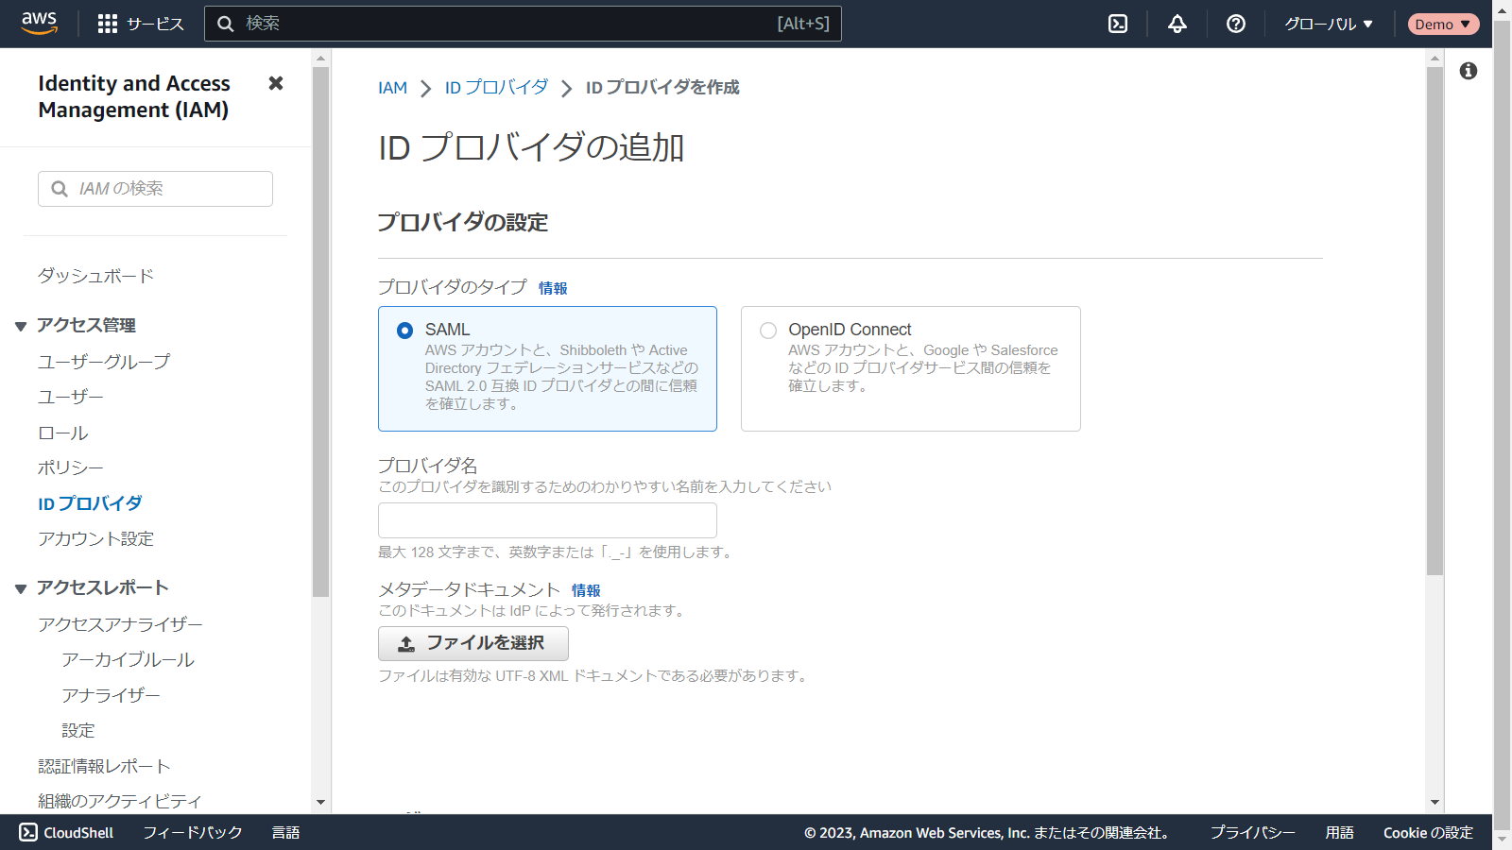The width and height of the screenshot is (1512, 850).
Task: Open the info panel icon on right
Action: [1468, 71]
